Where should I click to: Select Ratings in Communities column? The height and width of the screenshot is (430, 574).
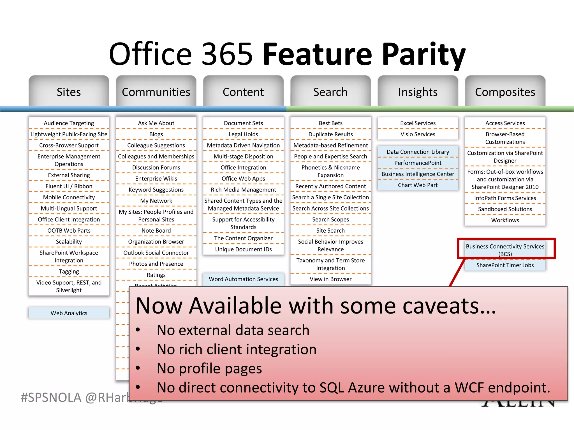tap(156, 275)
